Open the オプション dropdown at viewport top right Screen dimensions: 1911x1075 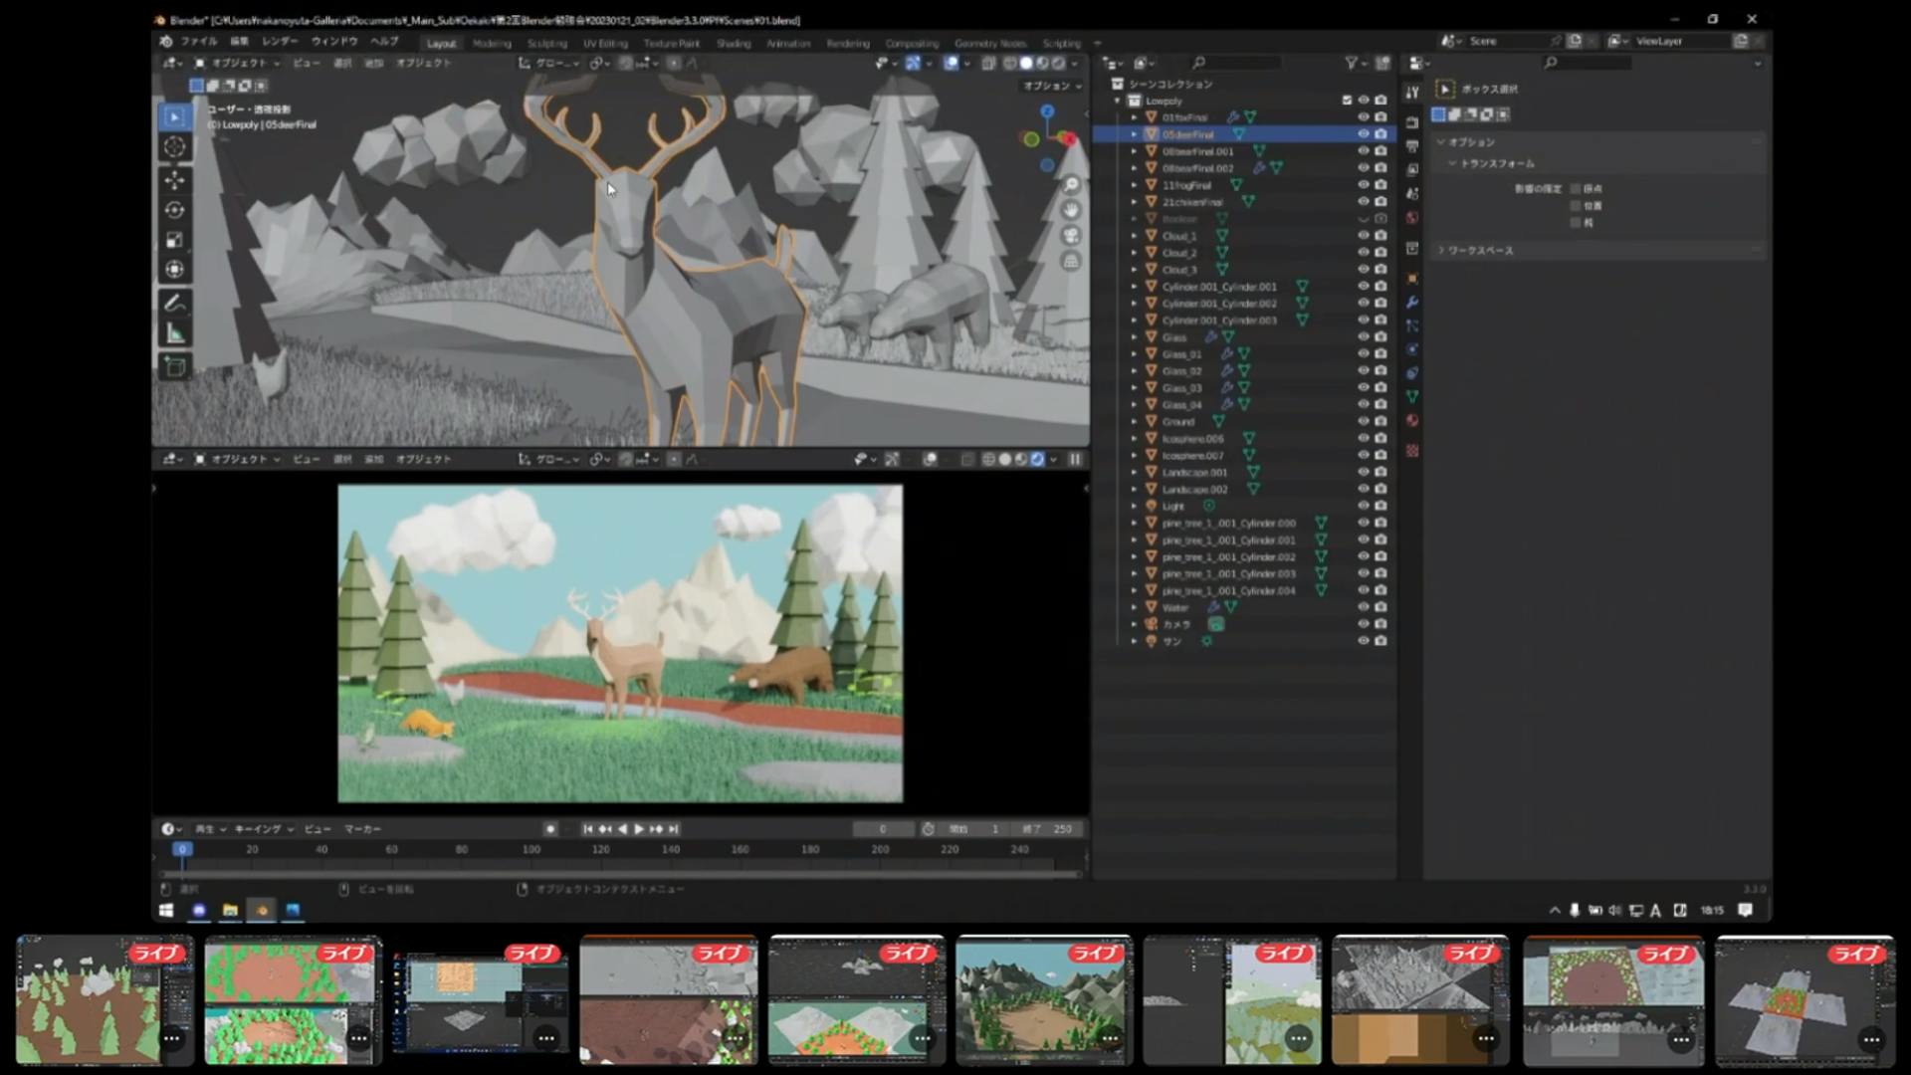1053,86
